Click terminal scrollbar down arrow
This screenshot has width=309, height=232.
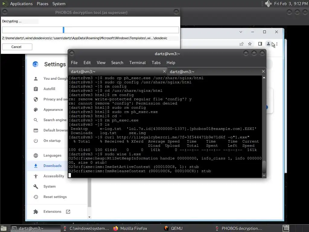(264, 176)
